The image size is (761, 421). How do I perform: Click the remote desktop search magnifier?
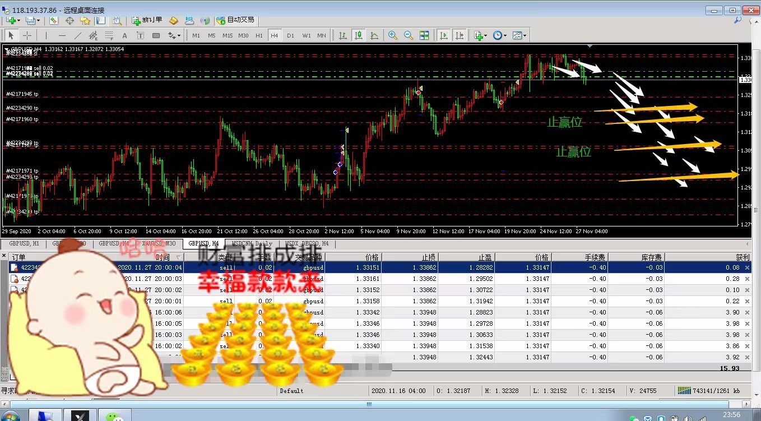[738, 20]
